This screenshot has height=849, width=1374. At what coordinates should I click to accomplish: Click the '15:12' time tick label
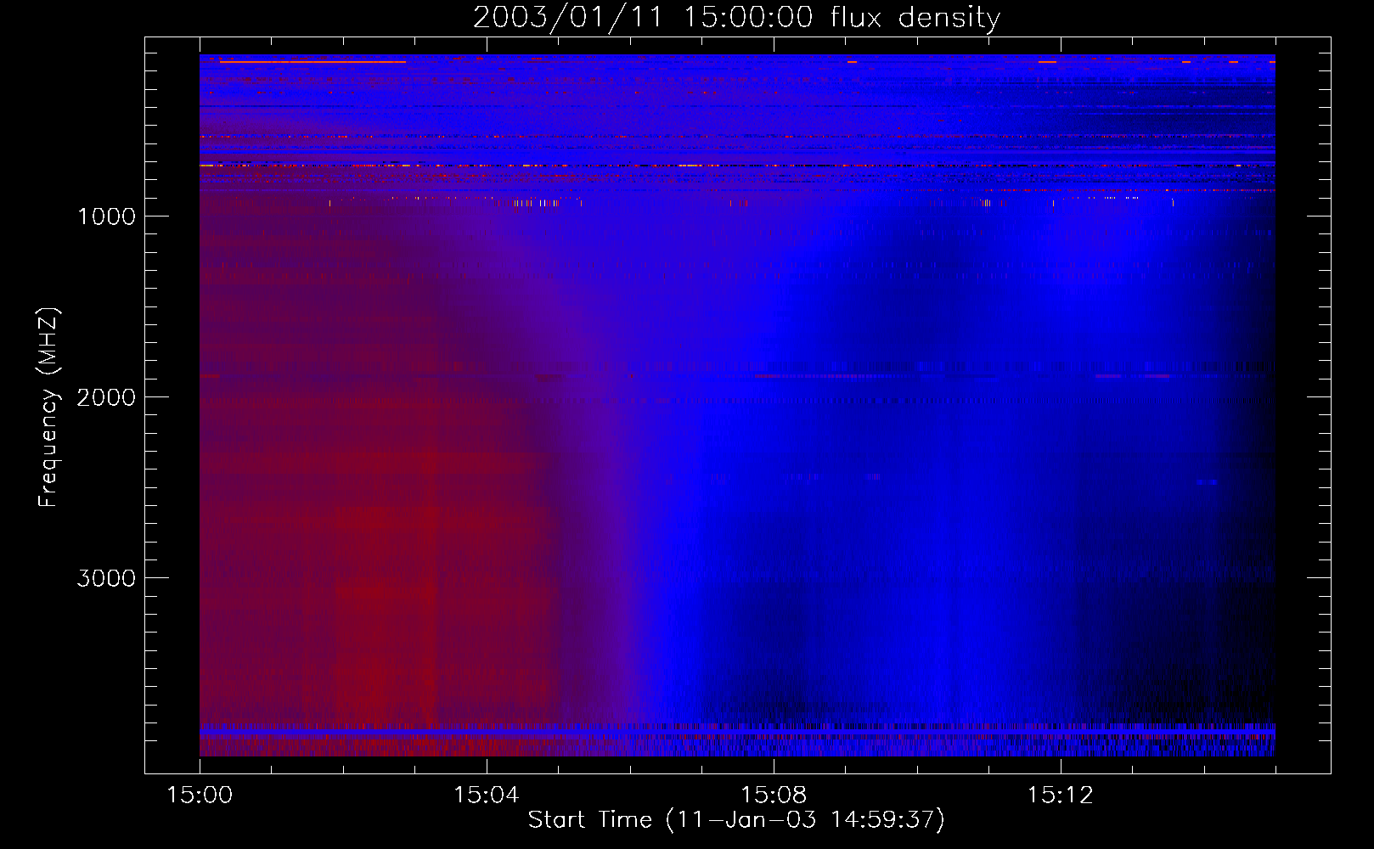pos(1061,796)
